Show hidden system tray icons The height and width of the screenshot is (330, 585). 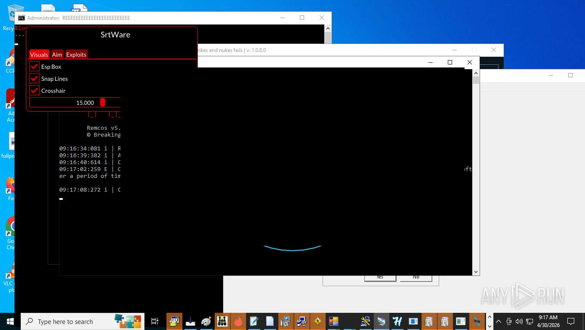(x=499, y=321)
